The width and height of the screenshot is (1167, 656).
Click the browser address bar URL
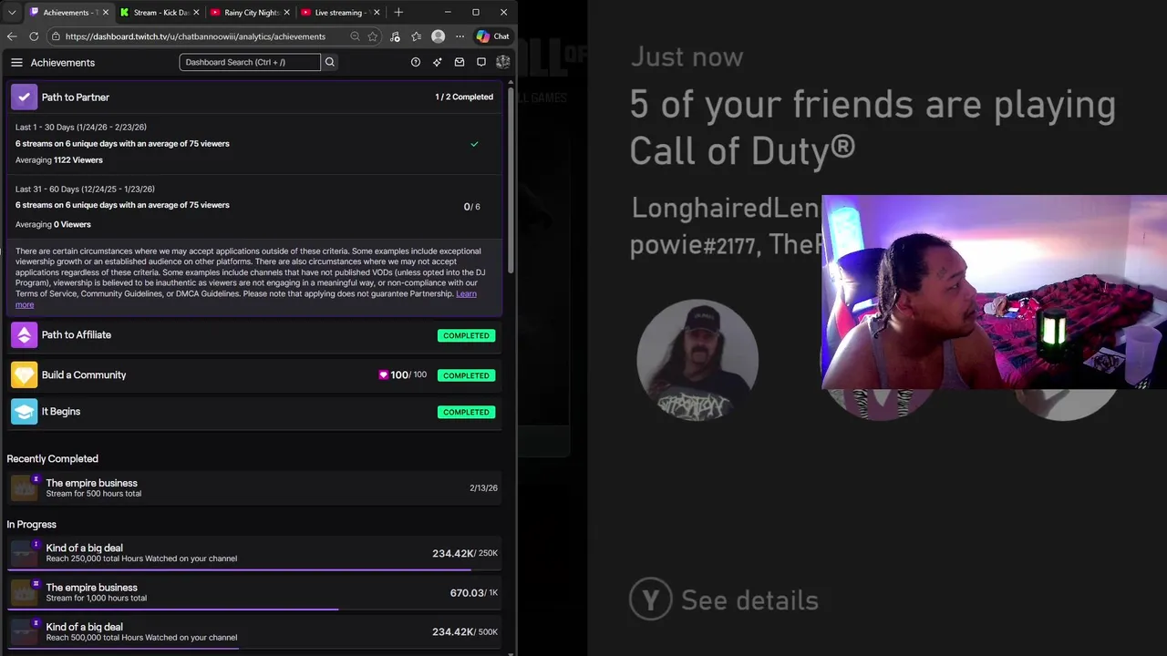[x=195, y=36]
